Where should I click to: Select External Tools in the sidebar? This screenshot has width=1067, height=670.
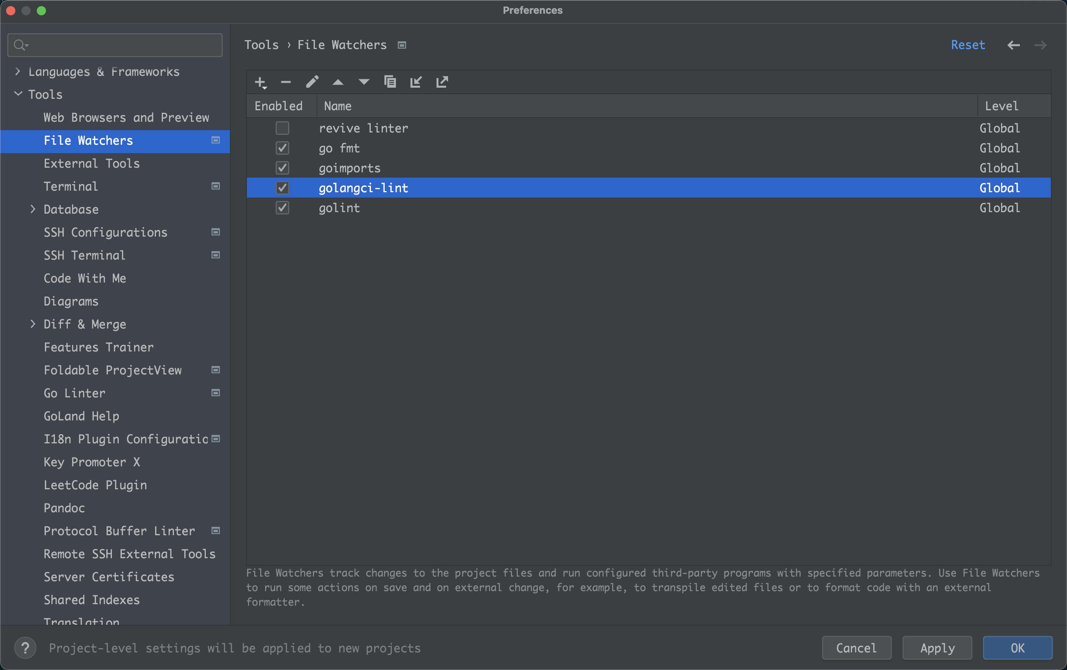point(91,163)
